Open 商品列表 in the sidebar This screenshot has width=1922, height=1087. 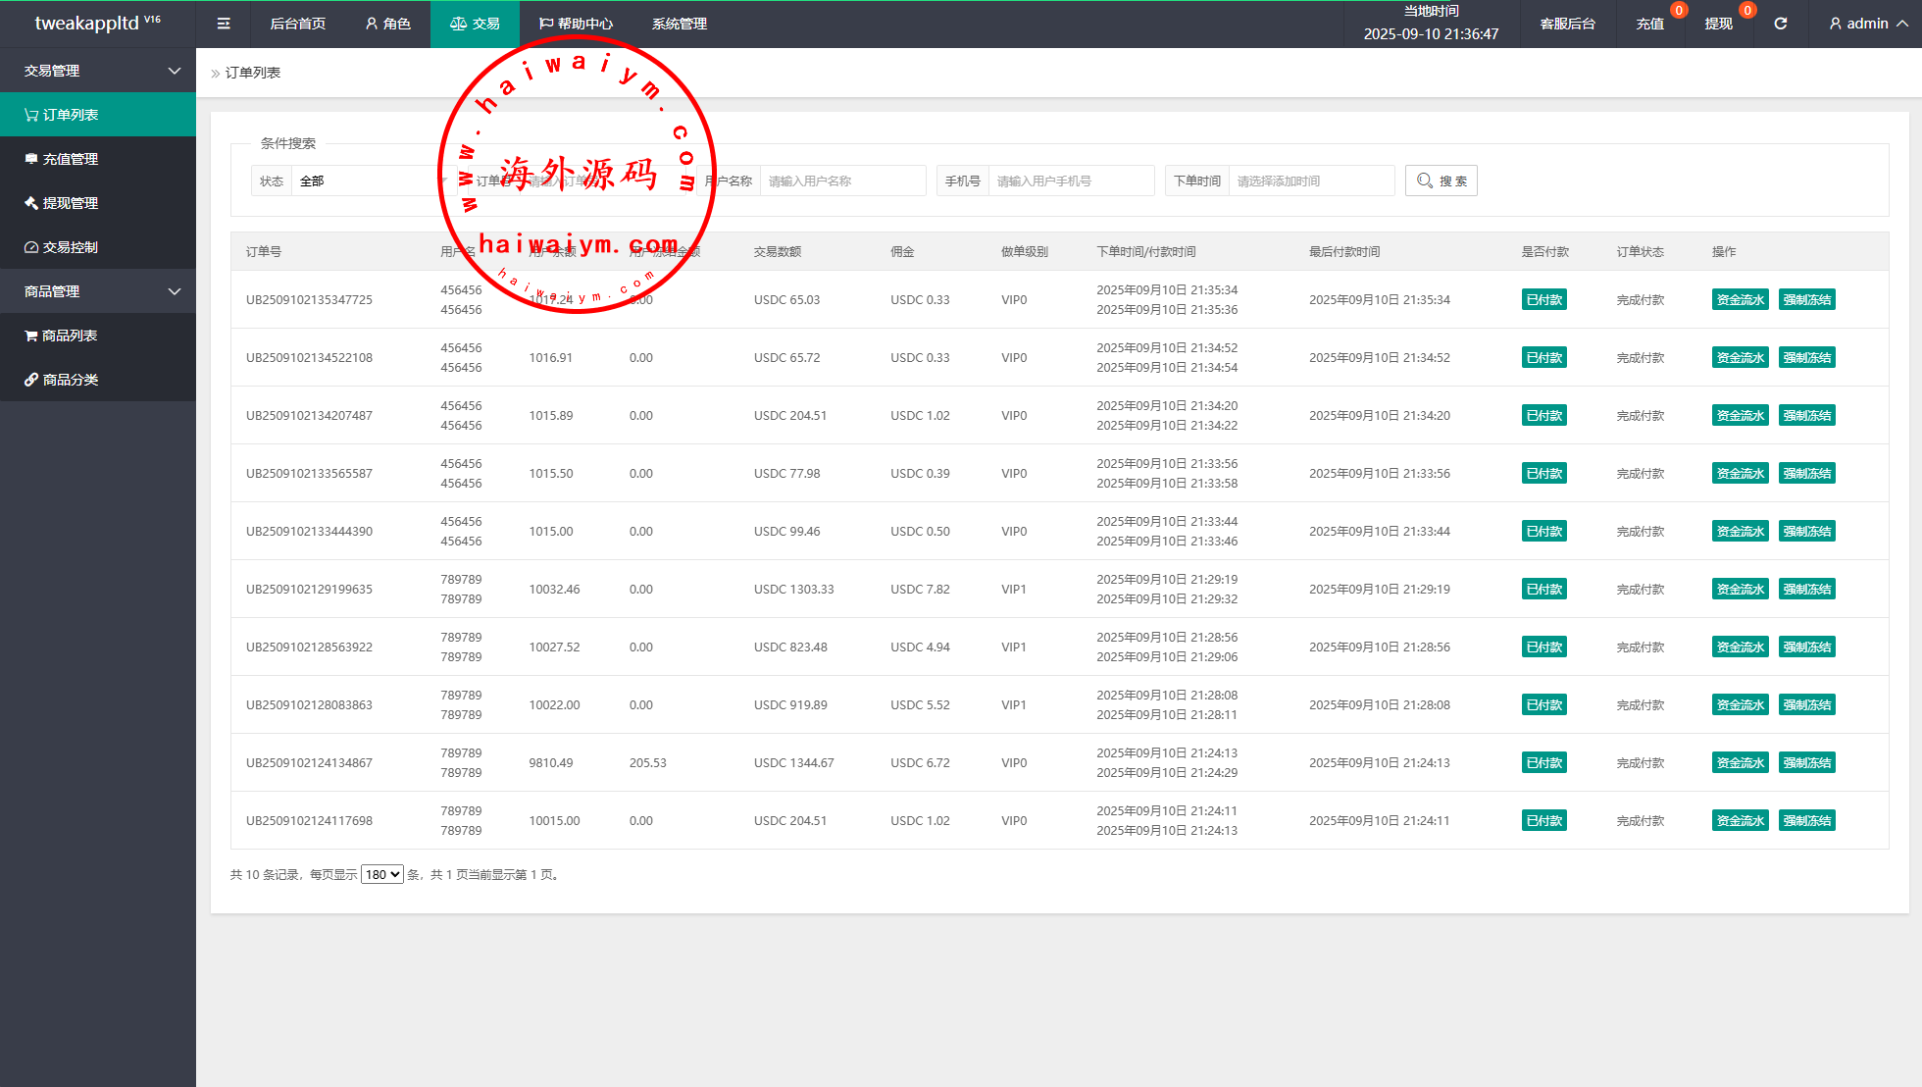click(69, 336)
